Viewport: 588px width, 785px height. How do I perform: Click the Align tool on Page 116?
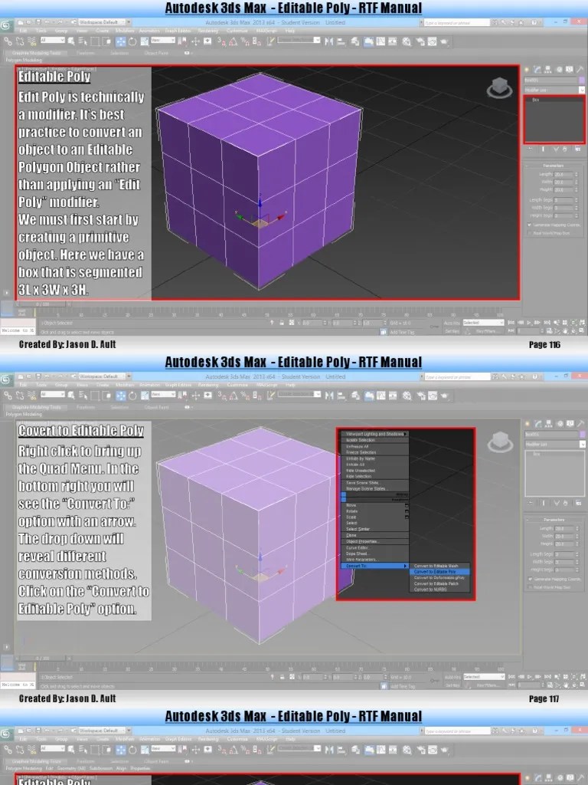click(x=341, y=42)
